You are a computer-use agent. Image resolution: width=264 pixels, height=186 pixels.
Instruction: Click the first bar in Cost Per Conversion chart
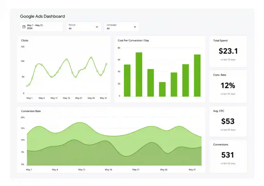click(x=127, y=81)
